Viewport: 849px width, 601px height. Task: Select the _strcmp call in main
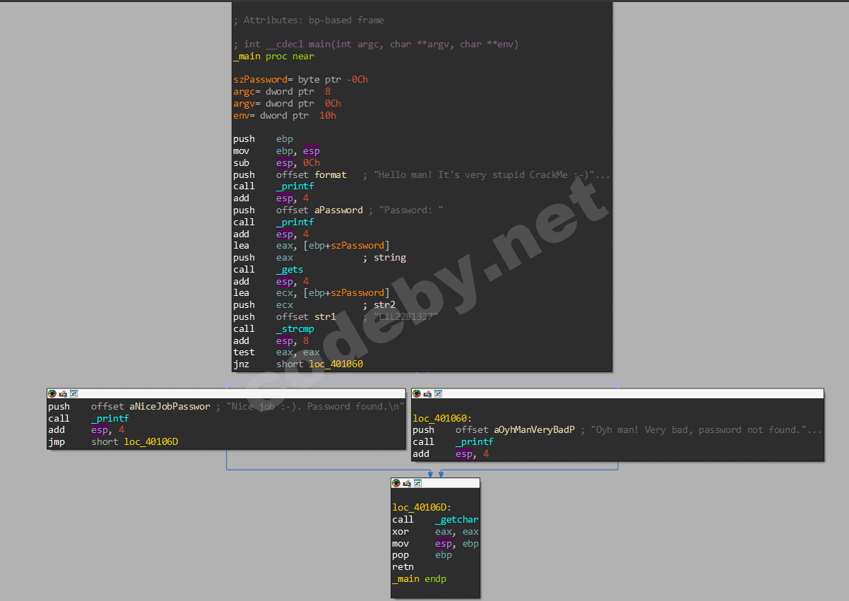(295, 329)
